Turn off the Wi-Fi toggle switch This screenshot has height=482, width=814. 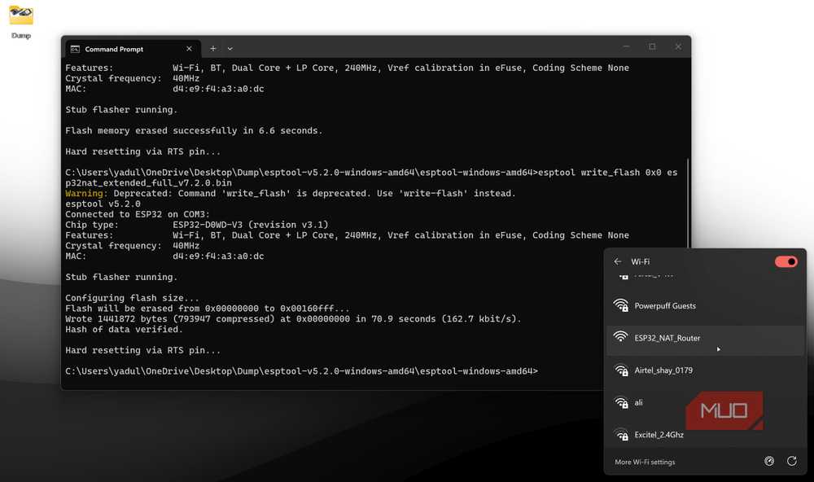click(786, 262)
